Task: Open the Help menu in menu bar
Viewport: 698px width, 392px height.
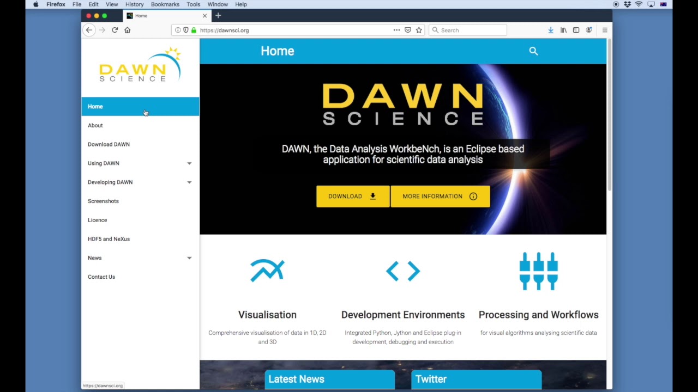Action: 241,4
